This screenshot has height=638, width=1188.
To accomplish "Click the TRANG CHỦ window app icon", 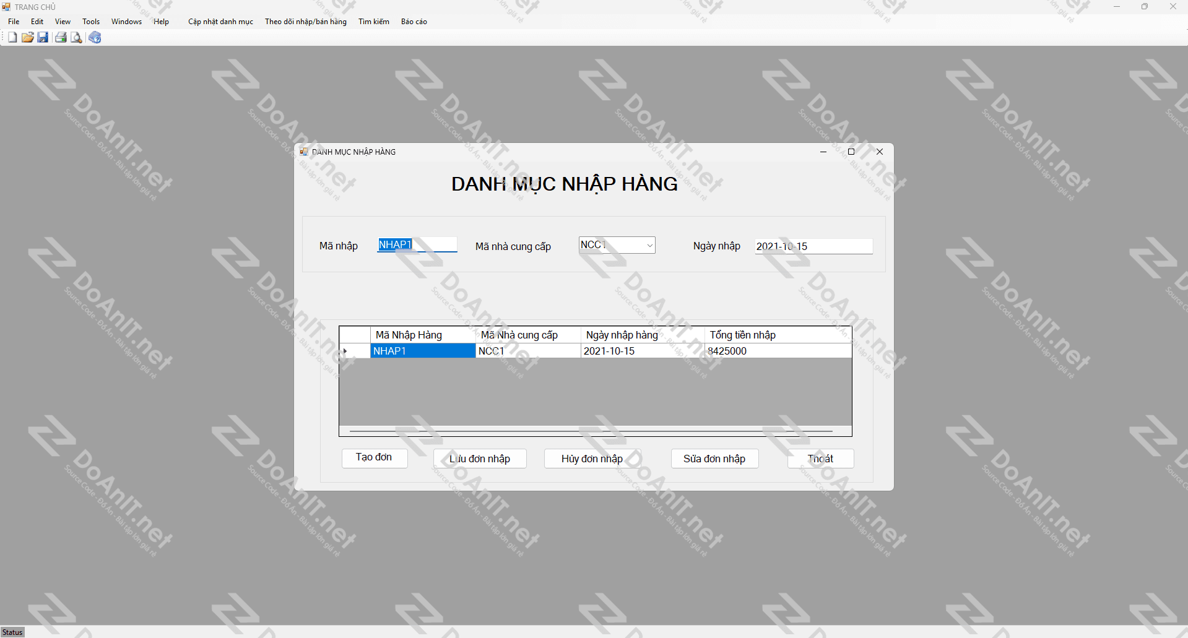I will click(6, 7).
